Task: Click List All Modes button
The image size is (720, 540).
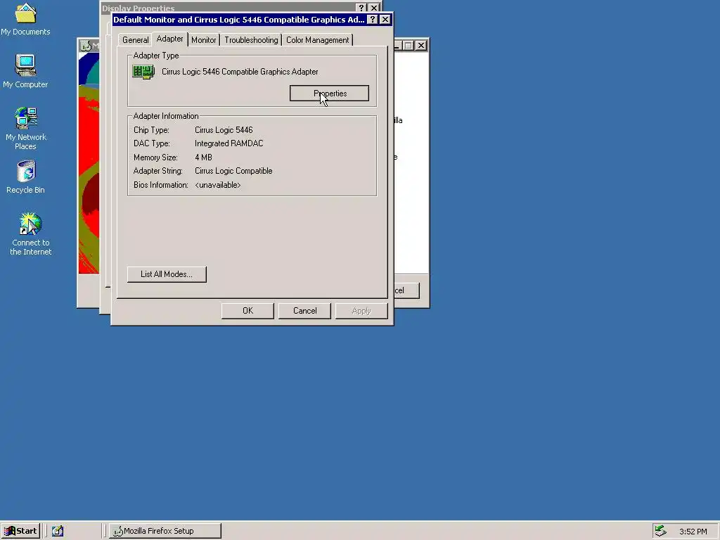Action: [167, 274]
